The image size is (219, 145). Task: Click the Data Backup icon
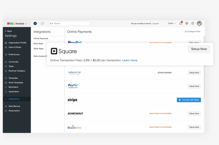tap(6, 106)
